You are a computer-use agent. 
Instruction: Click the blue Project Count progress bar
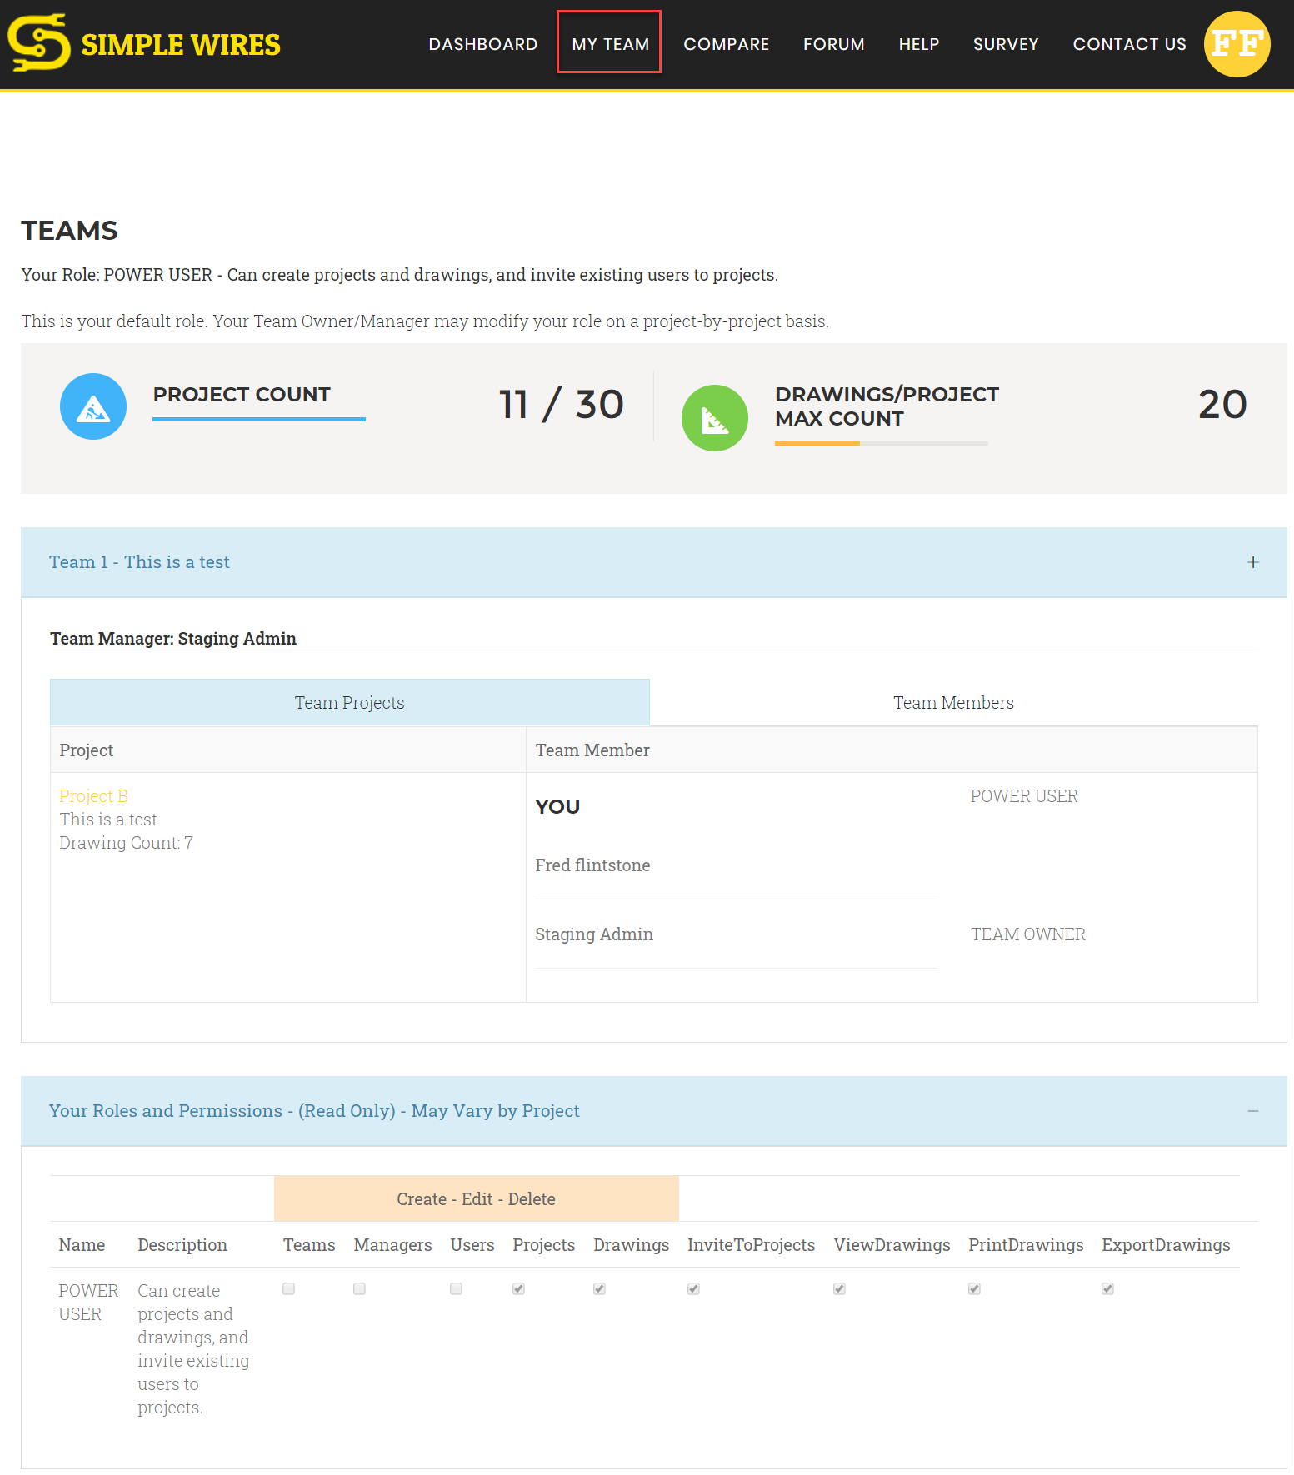pyautogui.click(x=259, y=419)
